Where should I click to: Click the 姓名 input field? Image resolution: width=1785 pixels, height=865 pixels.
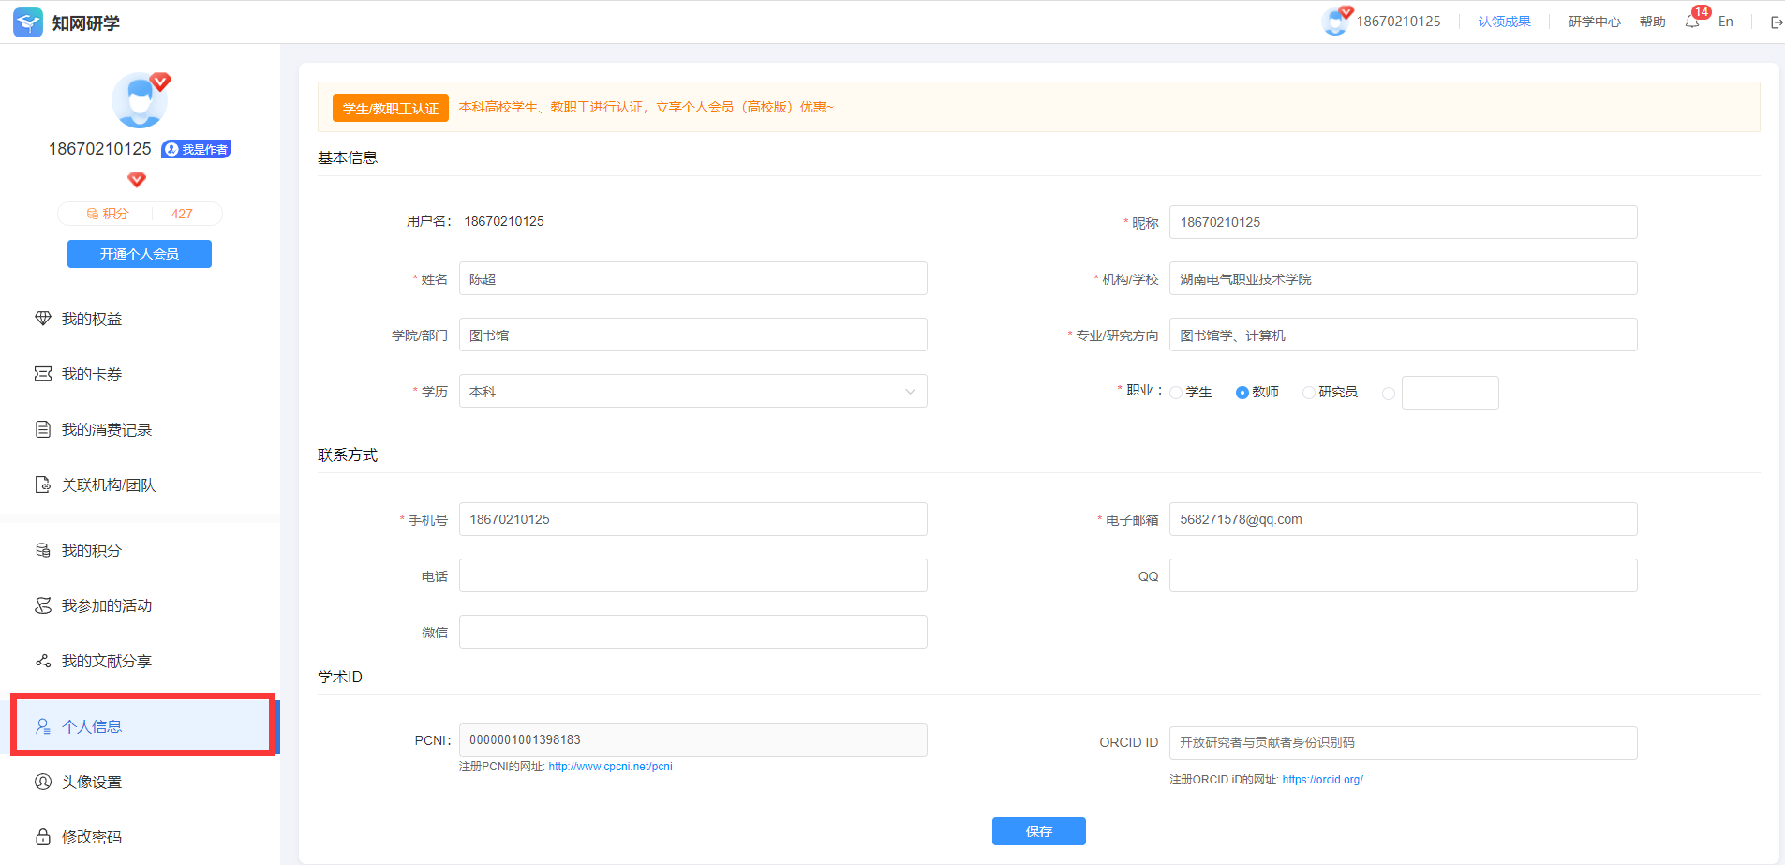pyautogui.click(x=693, y=278)
